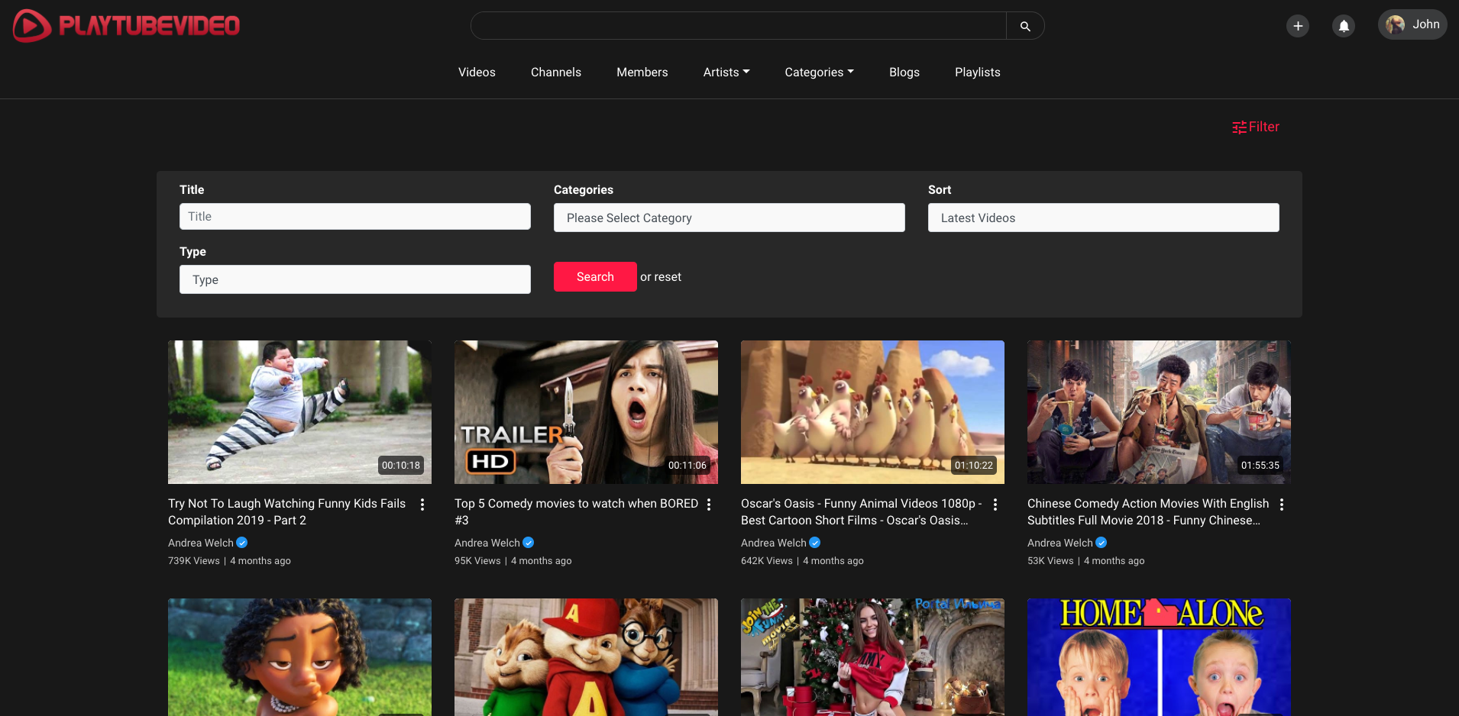Open the Members page

point(642,72)
